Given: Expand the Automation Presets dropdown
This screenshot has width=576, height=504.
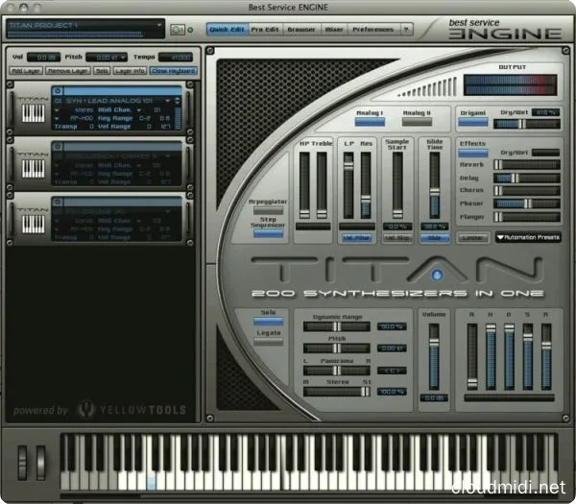Looking at the screenshot, I should point(528,237).
